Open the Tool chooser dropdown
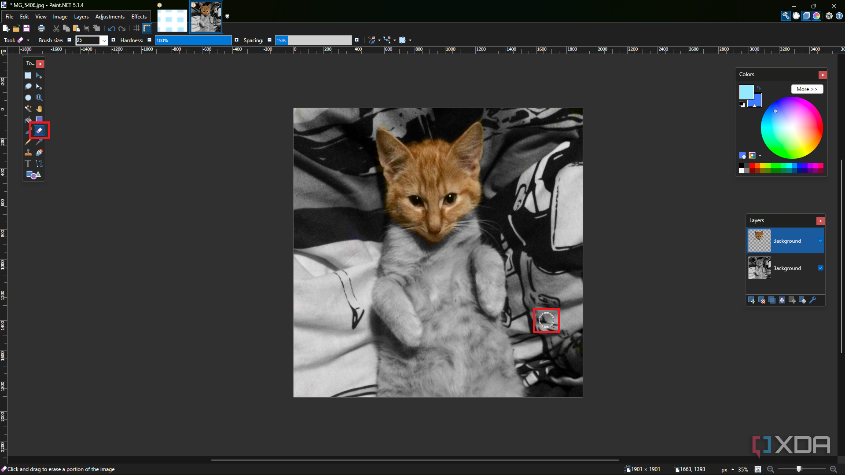 point(28,40)
